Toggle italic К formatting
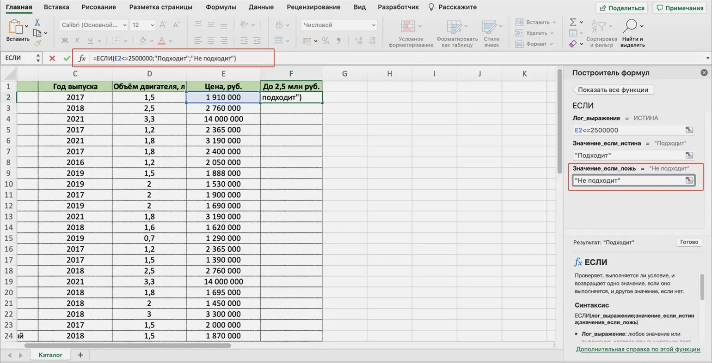This screenshot has width=712, height=363. [x=77, y=41]
